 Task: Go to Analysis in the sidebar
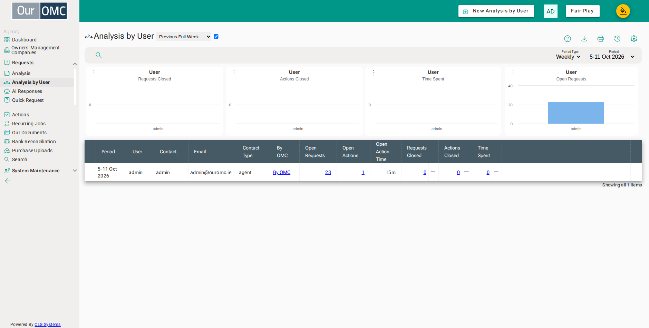pos(21,73)
